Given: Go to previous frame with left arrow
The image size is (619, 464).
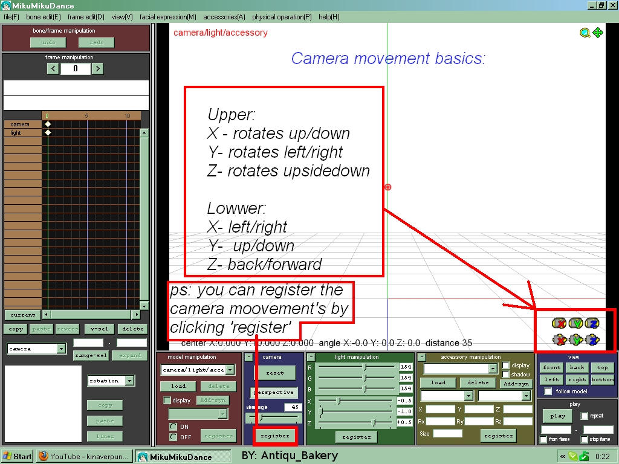Looking at the screenshot, I should click(x=53, y=69).
